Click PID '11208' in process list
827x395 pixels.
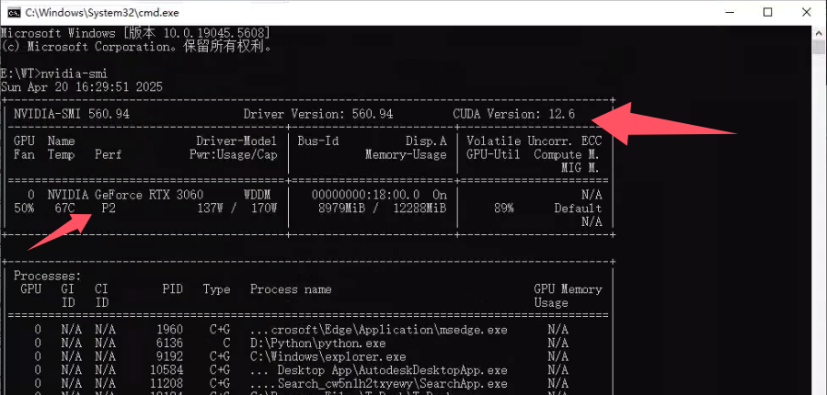tap(167, 384)
